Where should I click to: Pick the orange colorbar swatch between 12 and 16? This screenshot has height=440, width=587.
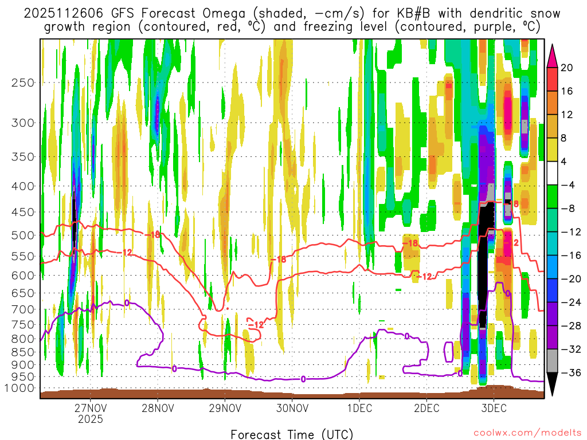tap(552, 103)
